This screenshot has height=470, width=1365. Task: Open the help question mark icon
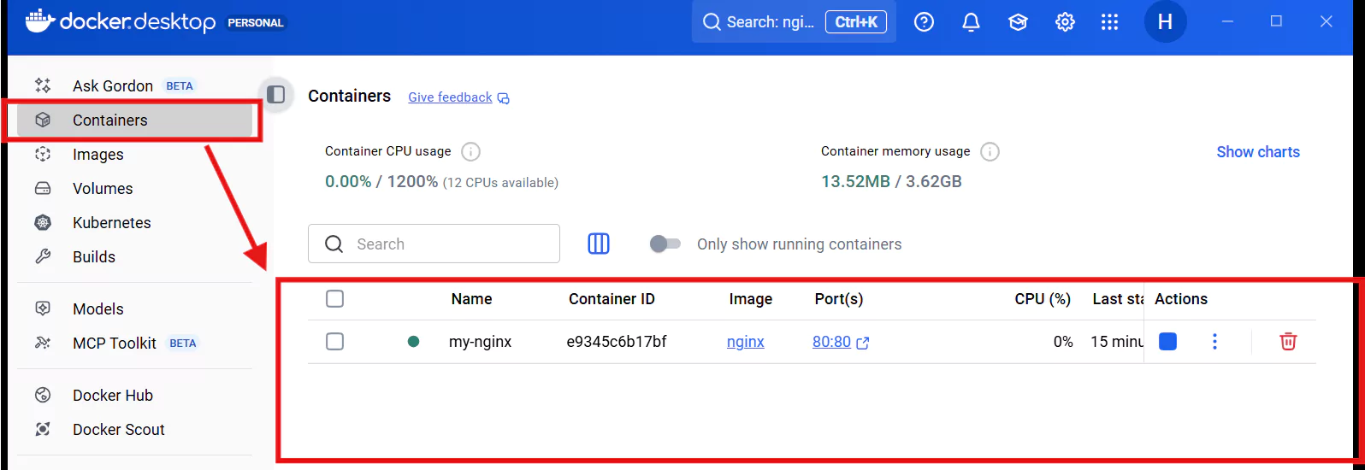pyautogui.click(x=924, y=22)
